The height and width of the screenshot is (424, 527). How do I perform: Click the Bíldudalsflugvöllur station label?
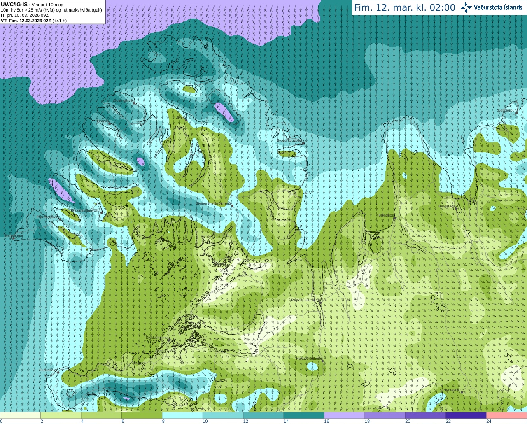[x=86, y=210]
